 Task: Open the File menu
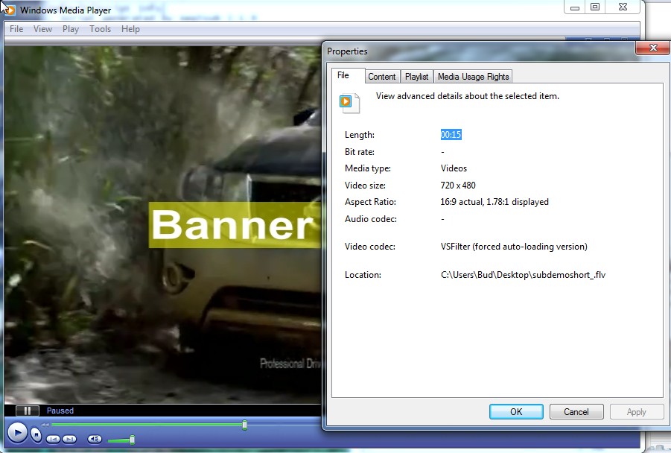16,29
